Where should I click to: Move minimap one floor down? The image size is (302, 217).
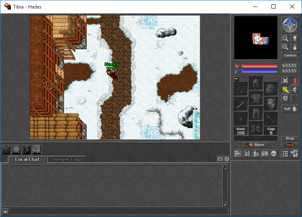point(295,47)
